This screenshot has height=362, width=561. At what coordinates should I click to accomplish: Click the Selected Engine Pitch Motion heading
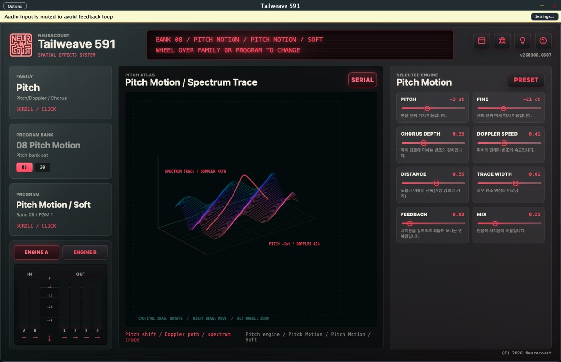point(424,82)
